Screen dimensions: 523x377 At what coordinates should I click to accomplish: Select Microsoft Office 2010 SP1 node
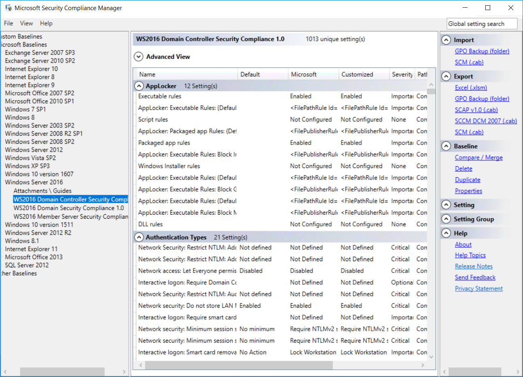(39, 101)
